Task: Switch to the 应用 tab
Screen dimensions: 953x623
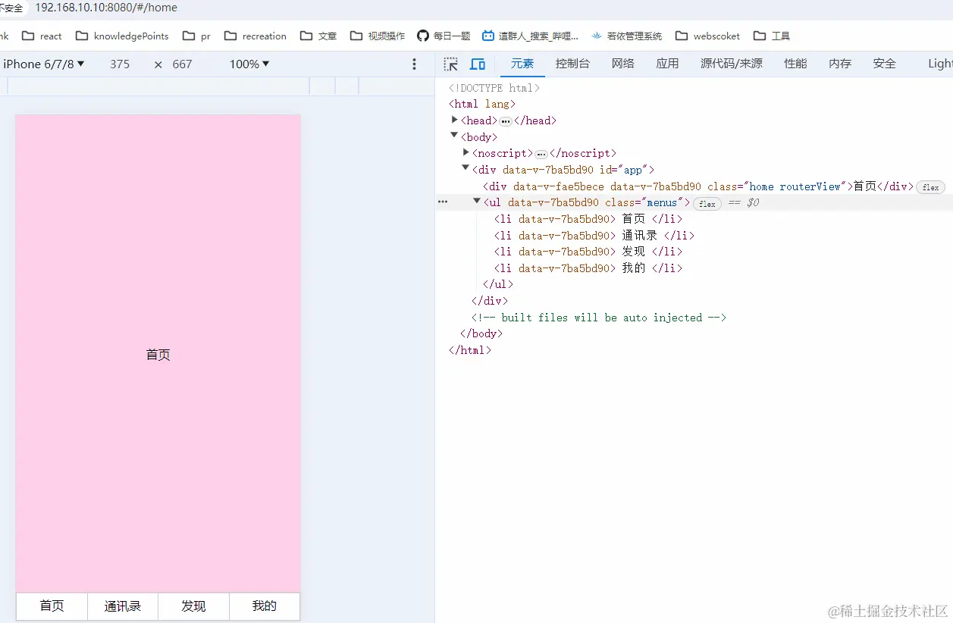Action: tap(668, 64)
